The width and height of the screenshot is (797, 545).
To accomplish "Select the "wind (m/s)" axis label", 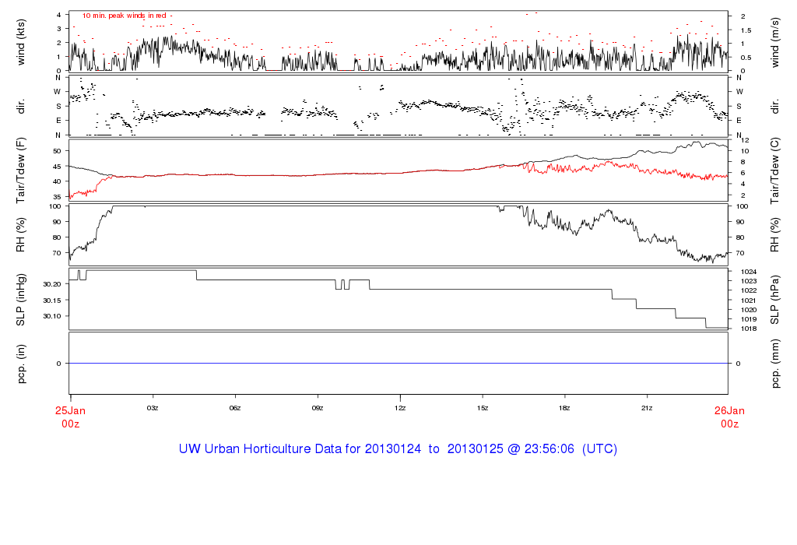I will pyautogui.click(x=774, y=43).
